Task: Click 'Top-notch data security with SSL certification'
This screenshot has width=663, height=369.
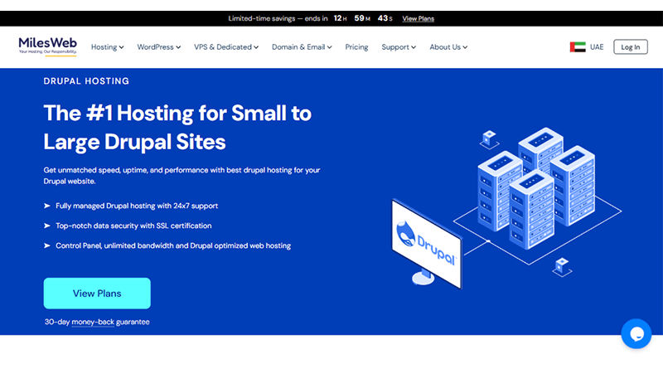Action: click(x=133, y=226)
